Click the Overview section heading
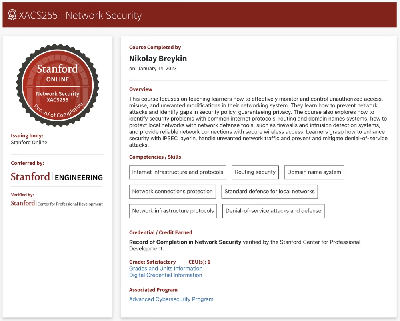Viewport: 400px width, 321px height. tap(141, 89)
